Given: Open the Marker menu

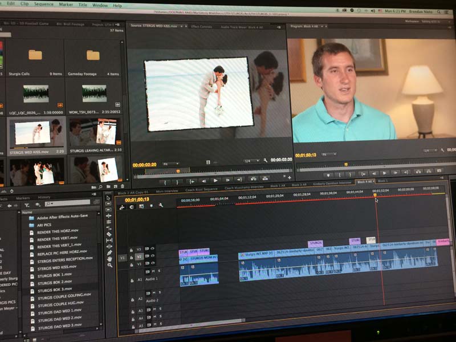Looking at the screenshot, I should 66,5.
